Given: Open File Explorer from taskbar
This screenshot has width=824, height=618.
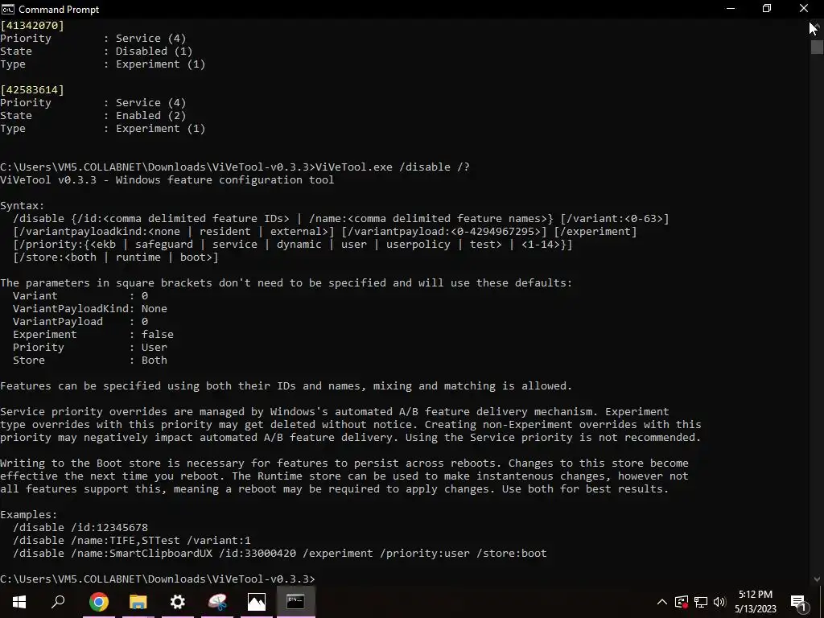Looking at the screenshot, I should coord(138,602).
